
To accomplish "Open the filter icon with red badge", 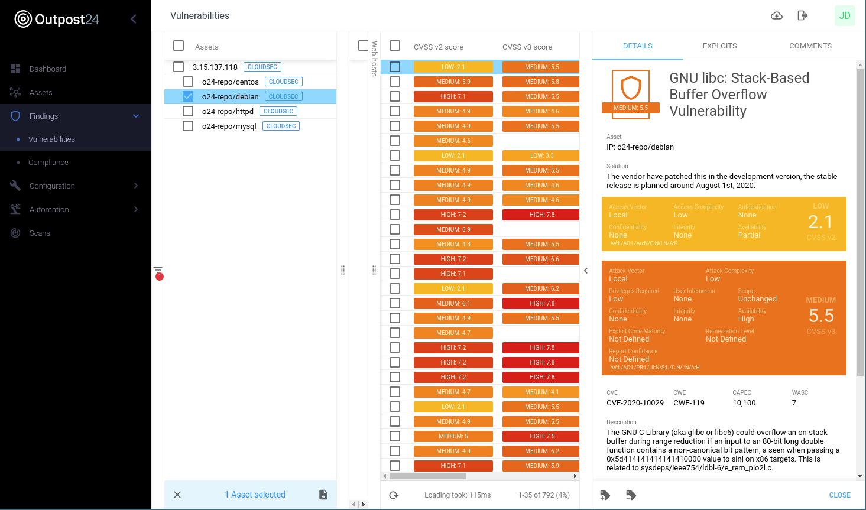I will [158, 272].
